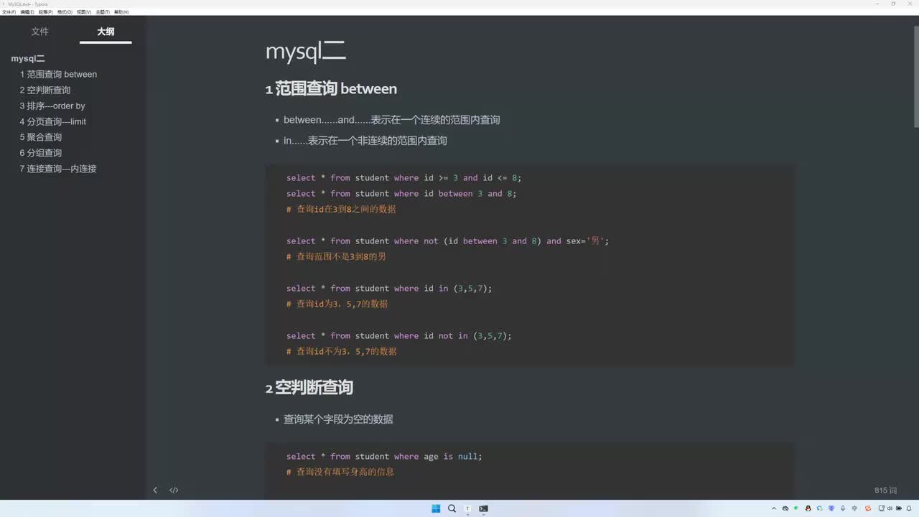Go to outline item 6 分组查询
Screen dimensions: 919x517
click(x=41, y=153)
